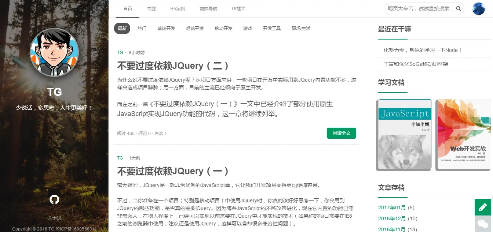Click the 最近在干嘛 heading
Viewport: 493px width, 232px height.
pyautogui.click(x=395, y=29)
